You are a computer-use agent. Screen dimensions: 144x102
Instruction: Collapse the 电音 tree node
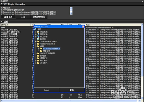click(x=36, y=46)
